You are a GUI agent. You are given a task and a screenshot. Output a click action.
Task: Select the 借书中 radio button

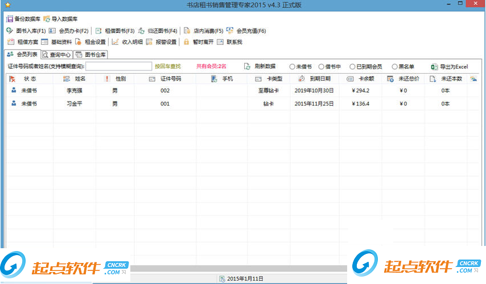tap(322, 66)
